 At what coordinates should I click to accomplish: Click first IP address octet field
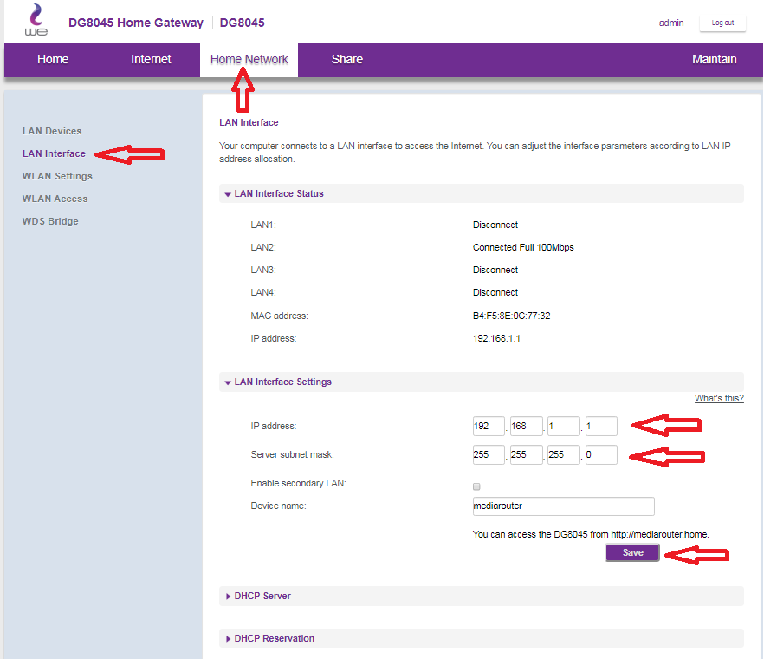[x=489, y=426]
